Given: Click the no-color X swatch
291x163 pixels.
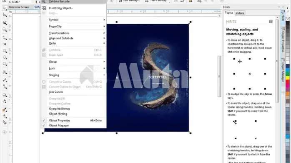Looking at the screenshot, I should [288, 19].
